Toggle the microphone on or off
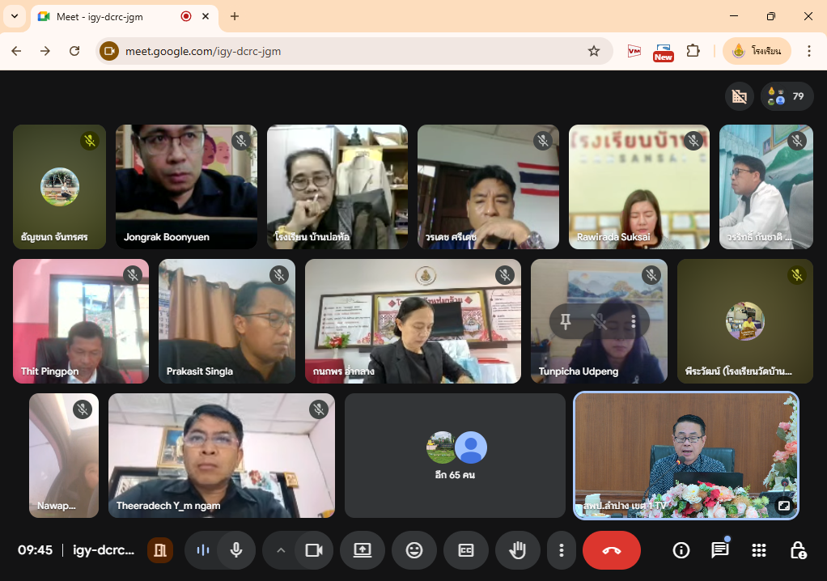The height and width of the screenshot is (581, 827). pyautogui.click(x=236, y=550)
